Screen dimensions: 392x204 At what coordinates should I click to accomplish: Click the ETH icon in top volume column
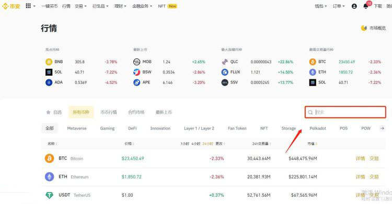coord(313,72)
